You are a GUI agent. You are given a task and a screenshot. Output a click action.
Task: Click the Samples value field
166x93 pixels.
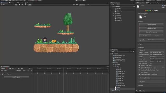[24, 70]
